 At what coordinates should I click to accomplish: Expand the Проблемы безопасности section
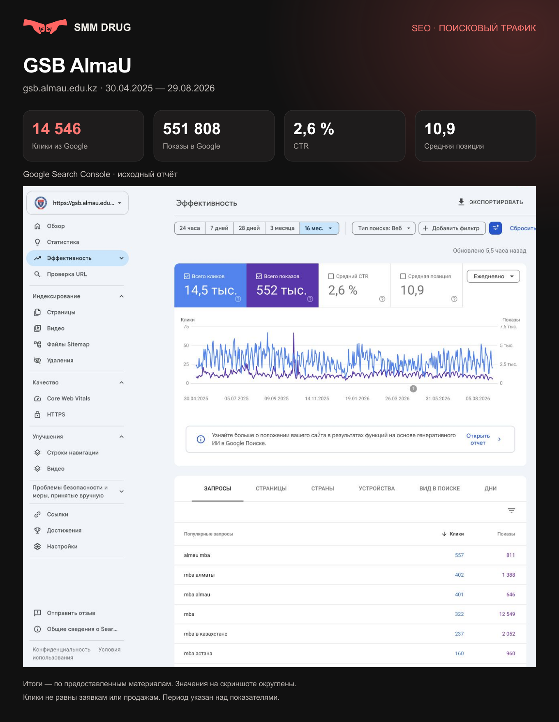[x=121, y=491]
